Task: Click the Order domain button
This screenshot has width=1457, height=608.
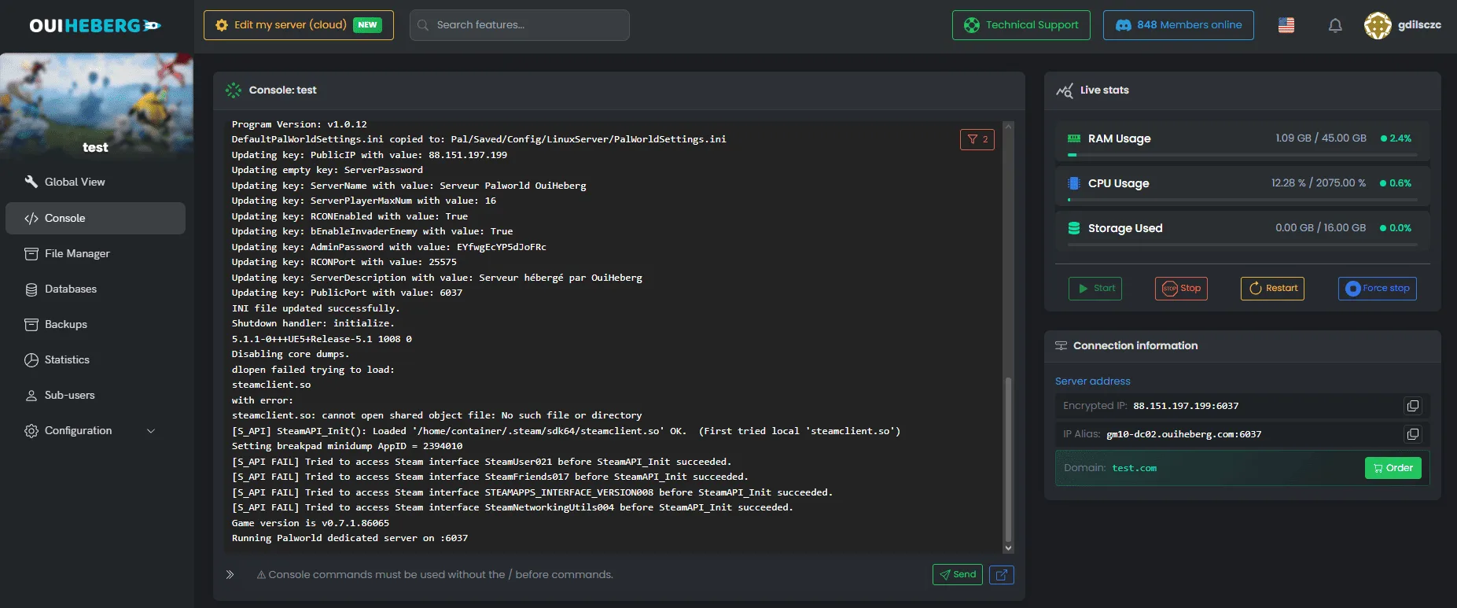Action: pyautogui.click(x=1393, y=468)
